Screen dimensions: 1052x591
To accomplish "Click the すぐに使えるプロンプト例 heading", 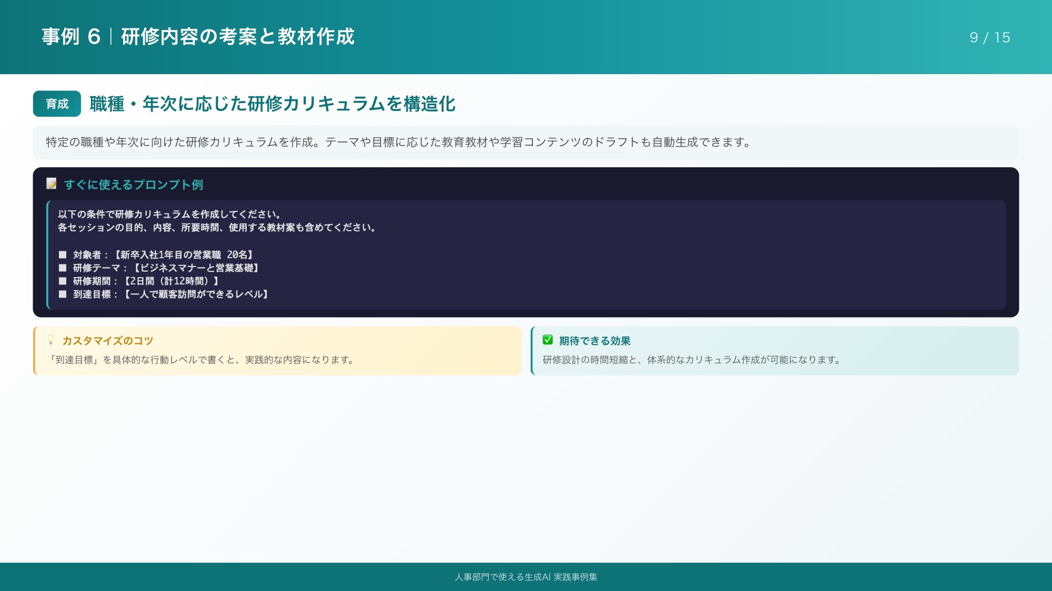I will [x=134, y=185].
